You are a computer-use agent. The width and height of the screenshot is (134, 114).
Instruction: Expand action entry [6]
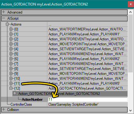[x=11, y=59]
